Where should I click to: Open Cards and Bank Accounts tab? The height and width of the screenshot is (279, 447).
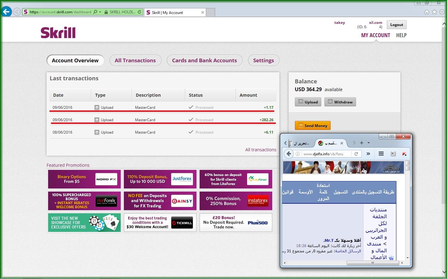205,60
